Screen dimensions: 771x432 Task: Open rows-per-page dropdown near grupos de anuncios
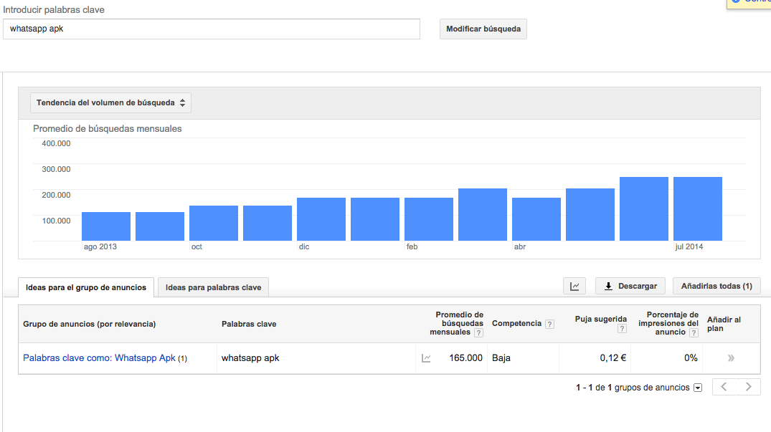[698, 388]
